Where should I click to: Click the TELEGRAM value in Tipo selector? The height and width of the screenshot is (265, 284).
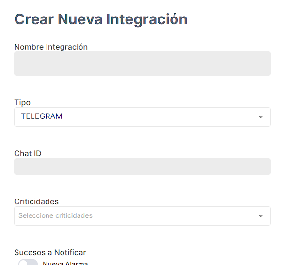point(42,116)
